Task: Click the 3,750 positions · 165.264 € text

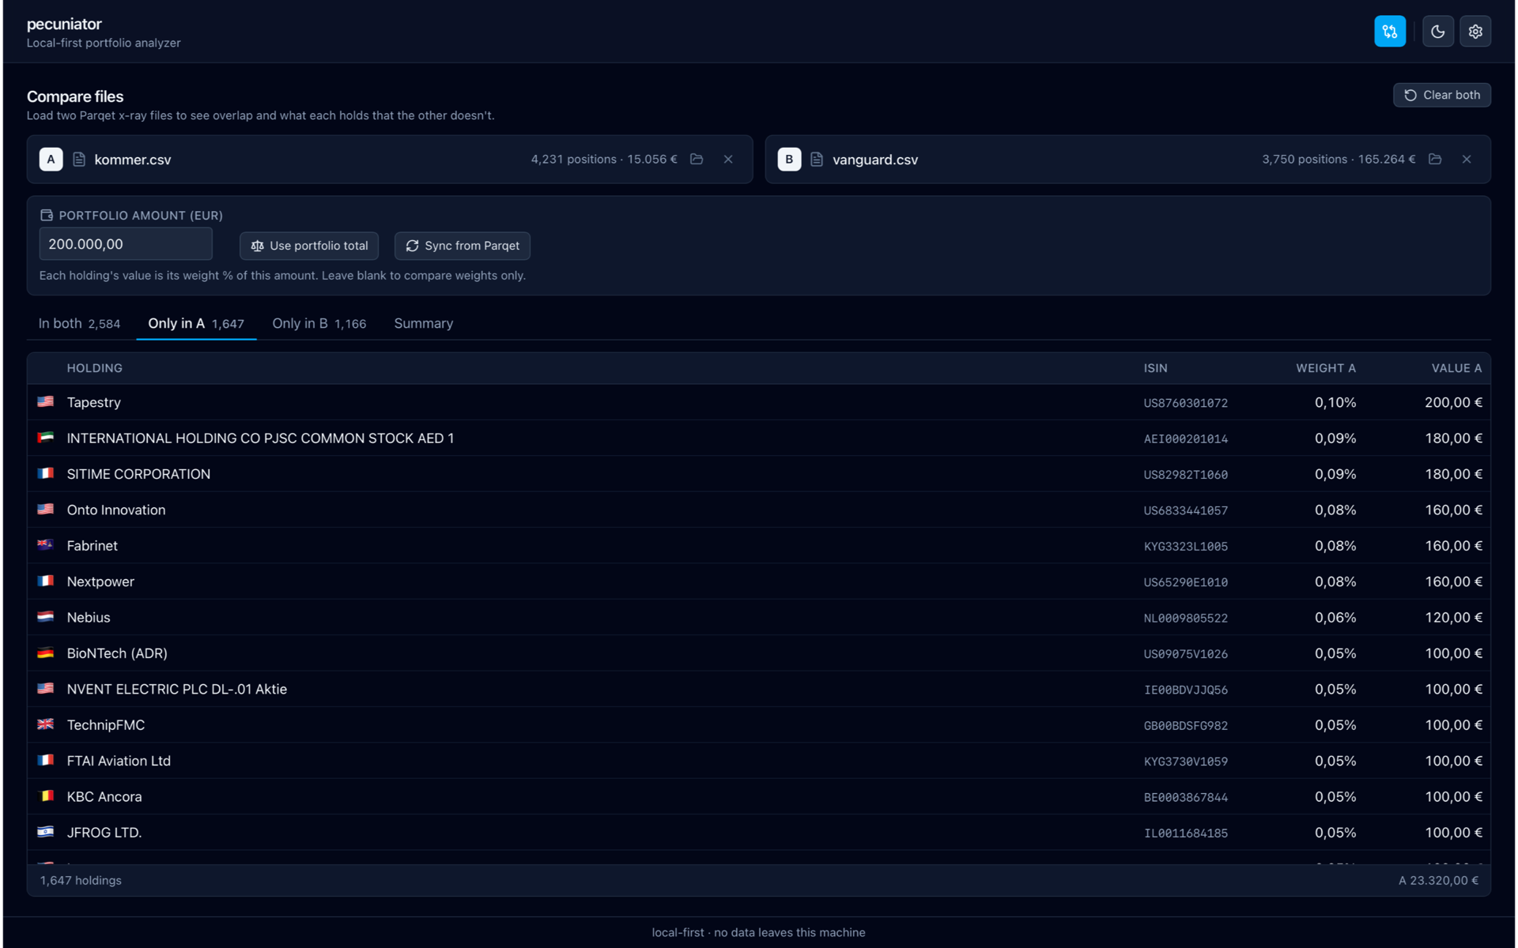Action: (x=1339, y=159)
